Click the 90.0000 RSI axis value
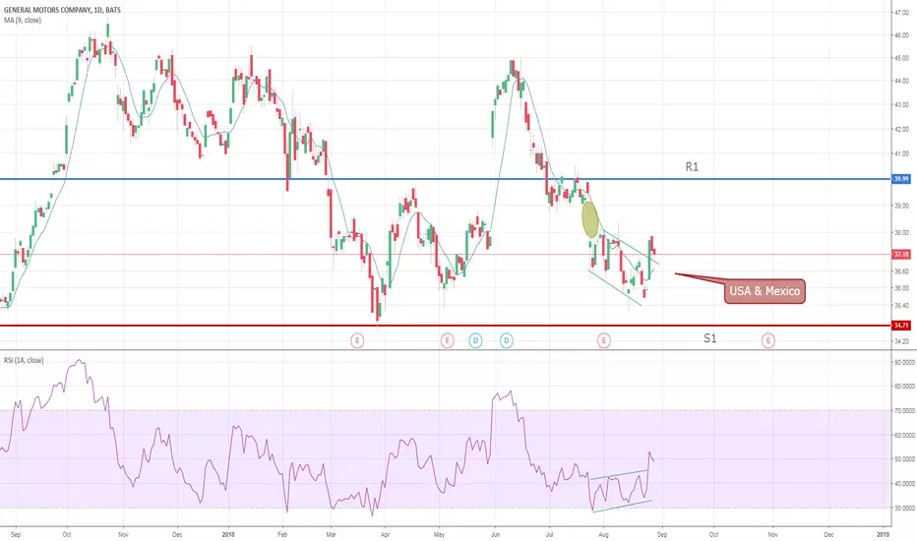The width and height of the screenshot is (917, 541). [904, 363]
